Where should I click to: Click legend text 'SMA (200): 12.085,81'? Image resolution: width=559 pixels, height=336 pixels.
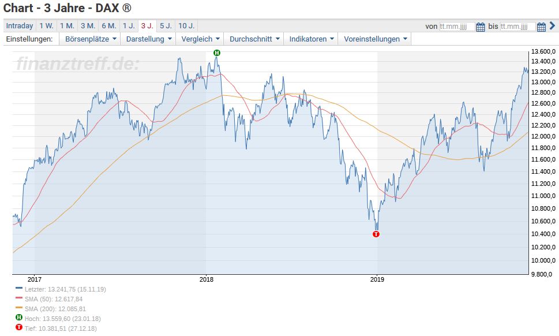(55, 309)
